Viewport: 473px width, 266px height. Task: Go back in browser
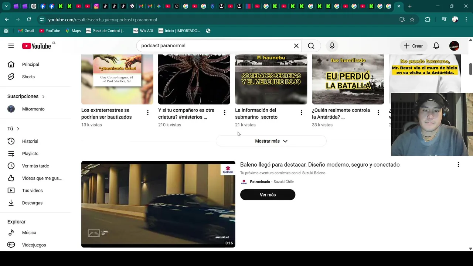7,20
